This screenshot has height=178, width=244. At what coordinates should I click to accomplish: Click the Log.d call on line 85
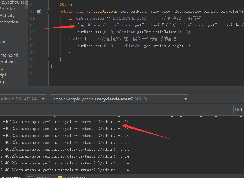click(x=83, y=25)
